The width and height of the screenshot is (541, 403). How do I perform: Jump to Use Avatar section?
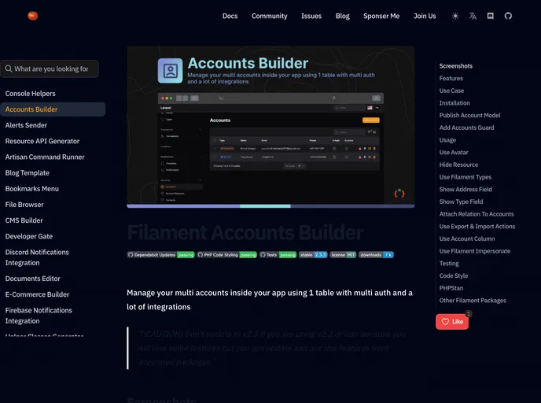coord(454,152)
